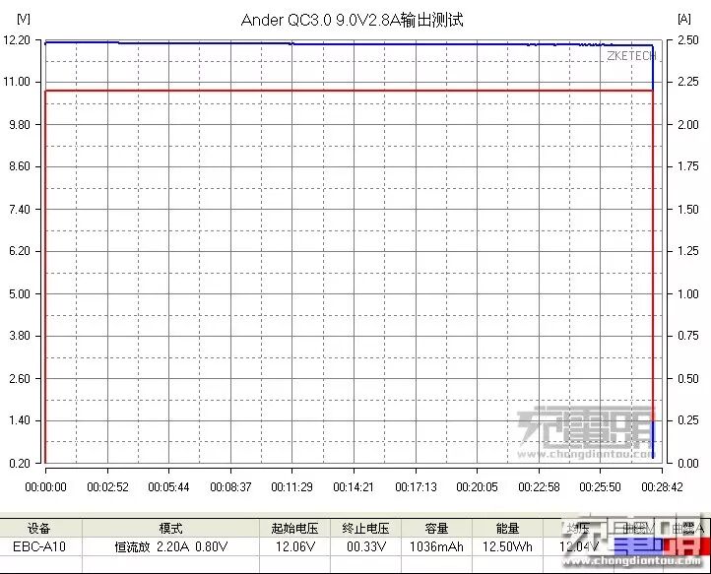Click the 2.00 current axis value
The width and height of the screenshot is (711, 574).
[x=688, y=124]
